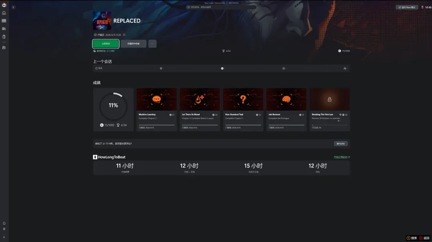Click the 75/1000 gamerscore at far right
The height and width of the screenshot is (242, 432).
pyautogui.click(x=344, y=51)
